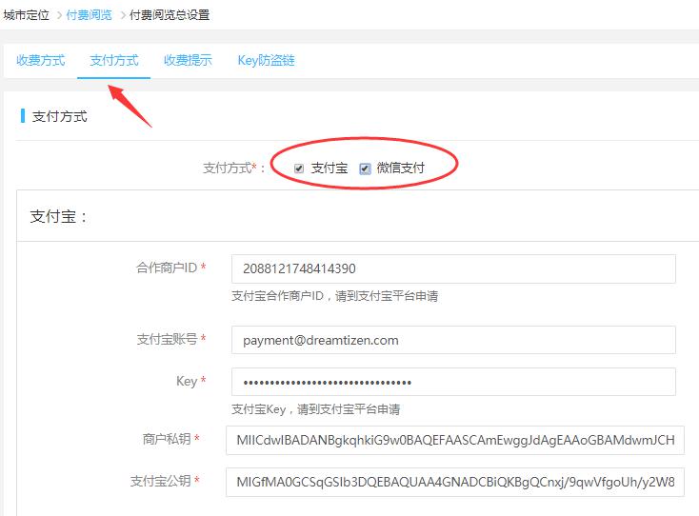Viewport: 699px width, 516px height.
Task: Select the active 支付方式 tab
Action: [x=114, y=60]
